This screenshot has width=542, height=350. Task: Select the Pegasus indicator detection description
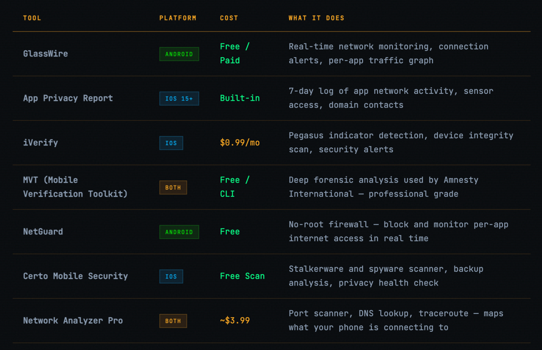click(401, 143)
